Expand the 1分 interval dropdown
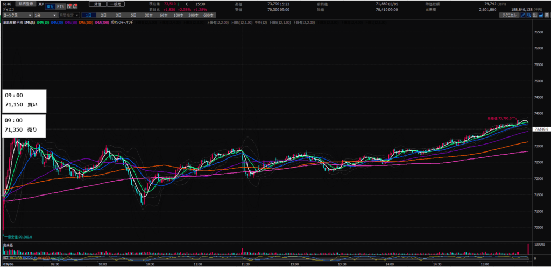Image resolution: width=551 pixels, height=267 pixels. [x=46, y=15]
